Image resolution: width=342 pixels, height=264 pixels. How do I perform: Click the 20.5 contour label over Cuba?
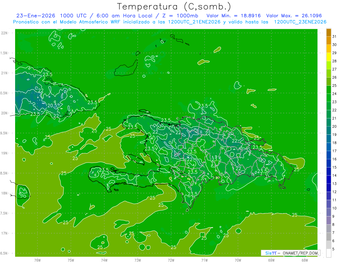pyautogui.click(x=52, y=105)
